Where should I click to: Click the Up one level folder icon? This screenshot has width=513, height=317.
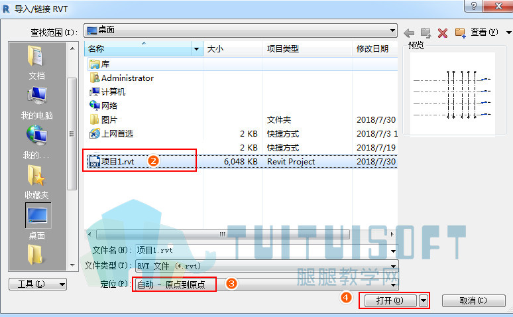(x=426, y=32)
